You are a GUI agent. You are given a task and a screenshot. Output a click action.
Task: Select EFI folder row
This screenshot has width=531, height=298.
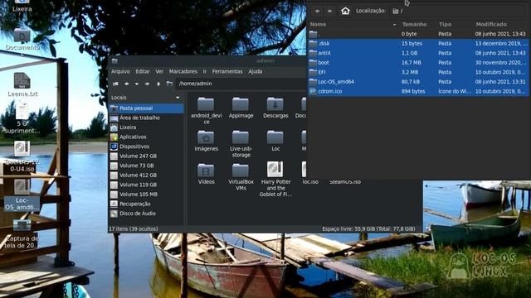coord(418,72)
